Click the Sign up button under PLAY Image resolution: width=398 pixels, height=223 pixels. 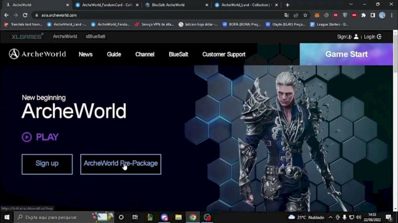pos(47,164)
